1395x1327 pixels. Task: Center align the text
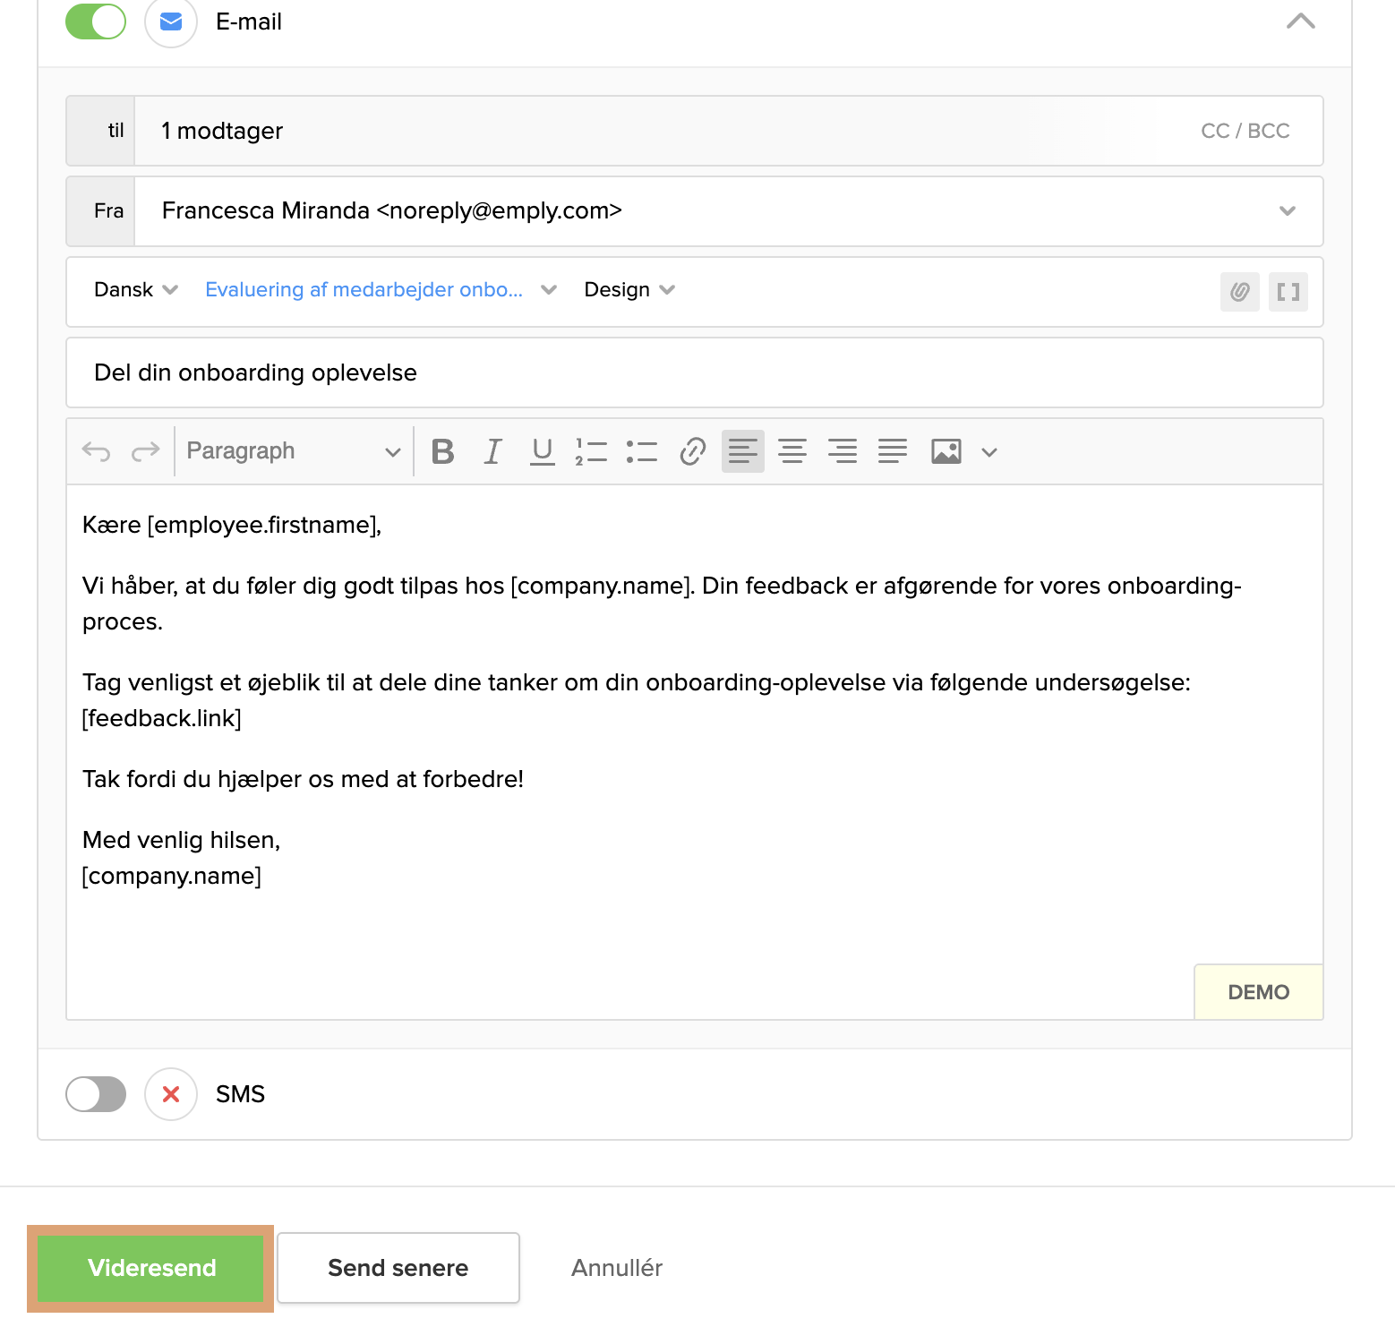(792, 451)
